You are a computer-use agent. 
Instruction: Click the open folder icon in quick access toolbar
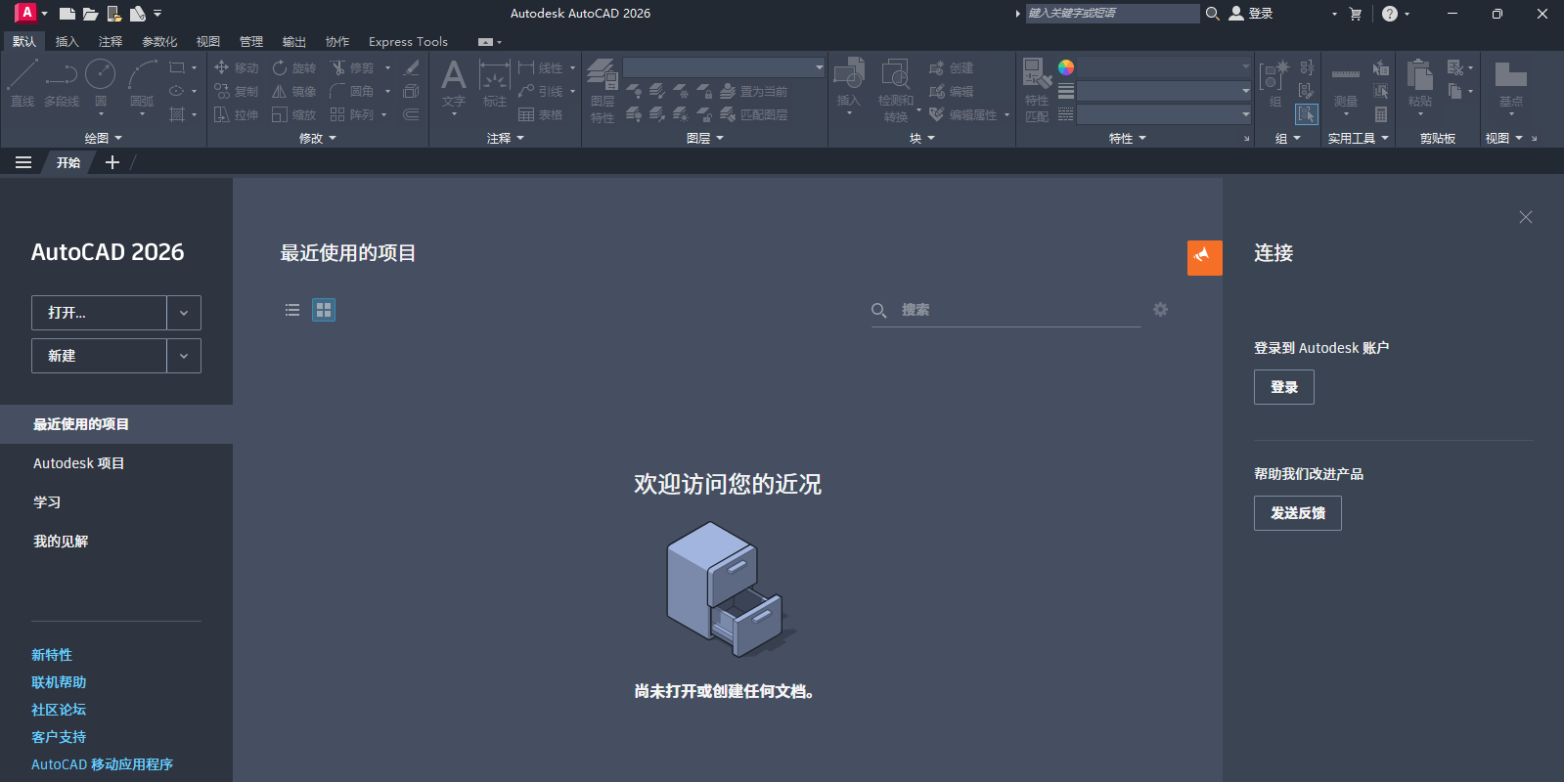tap(91, 14)
